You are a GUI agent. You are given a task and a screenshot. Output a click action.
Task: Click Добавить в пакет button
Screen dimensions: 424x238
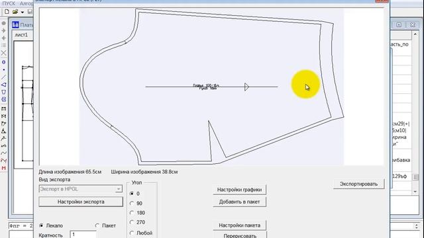pyautogui.click(x=239, y=202)
